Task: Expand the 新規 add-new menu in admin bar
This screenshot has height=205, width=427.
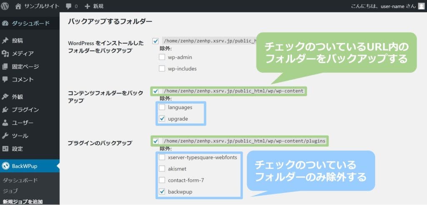Action: click(x=94, y=6)
